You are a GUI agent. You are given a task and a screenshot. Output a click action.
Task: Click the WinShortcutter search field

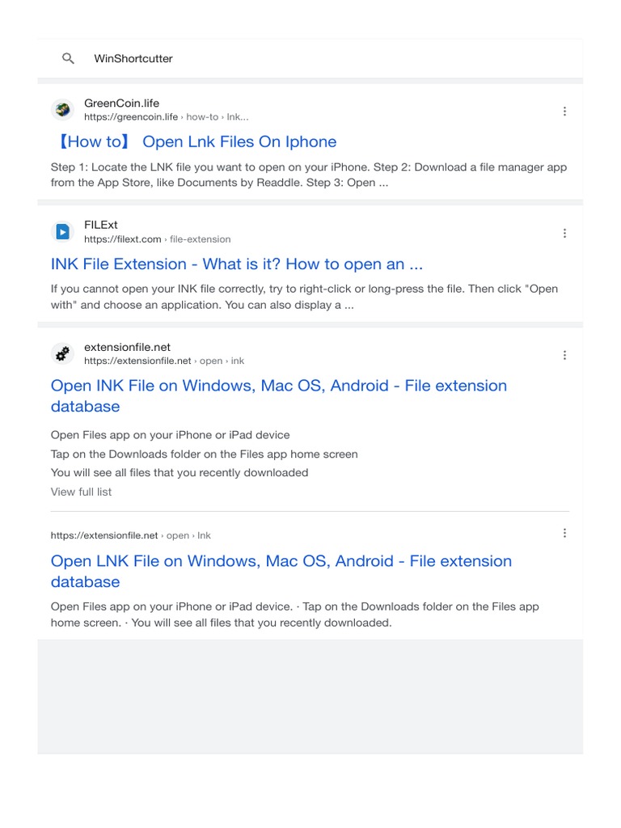pos(323,59)
